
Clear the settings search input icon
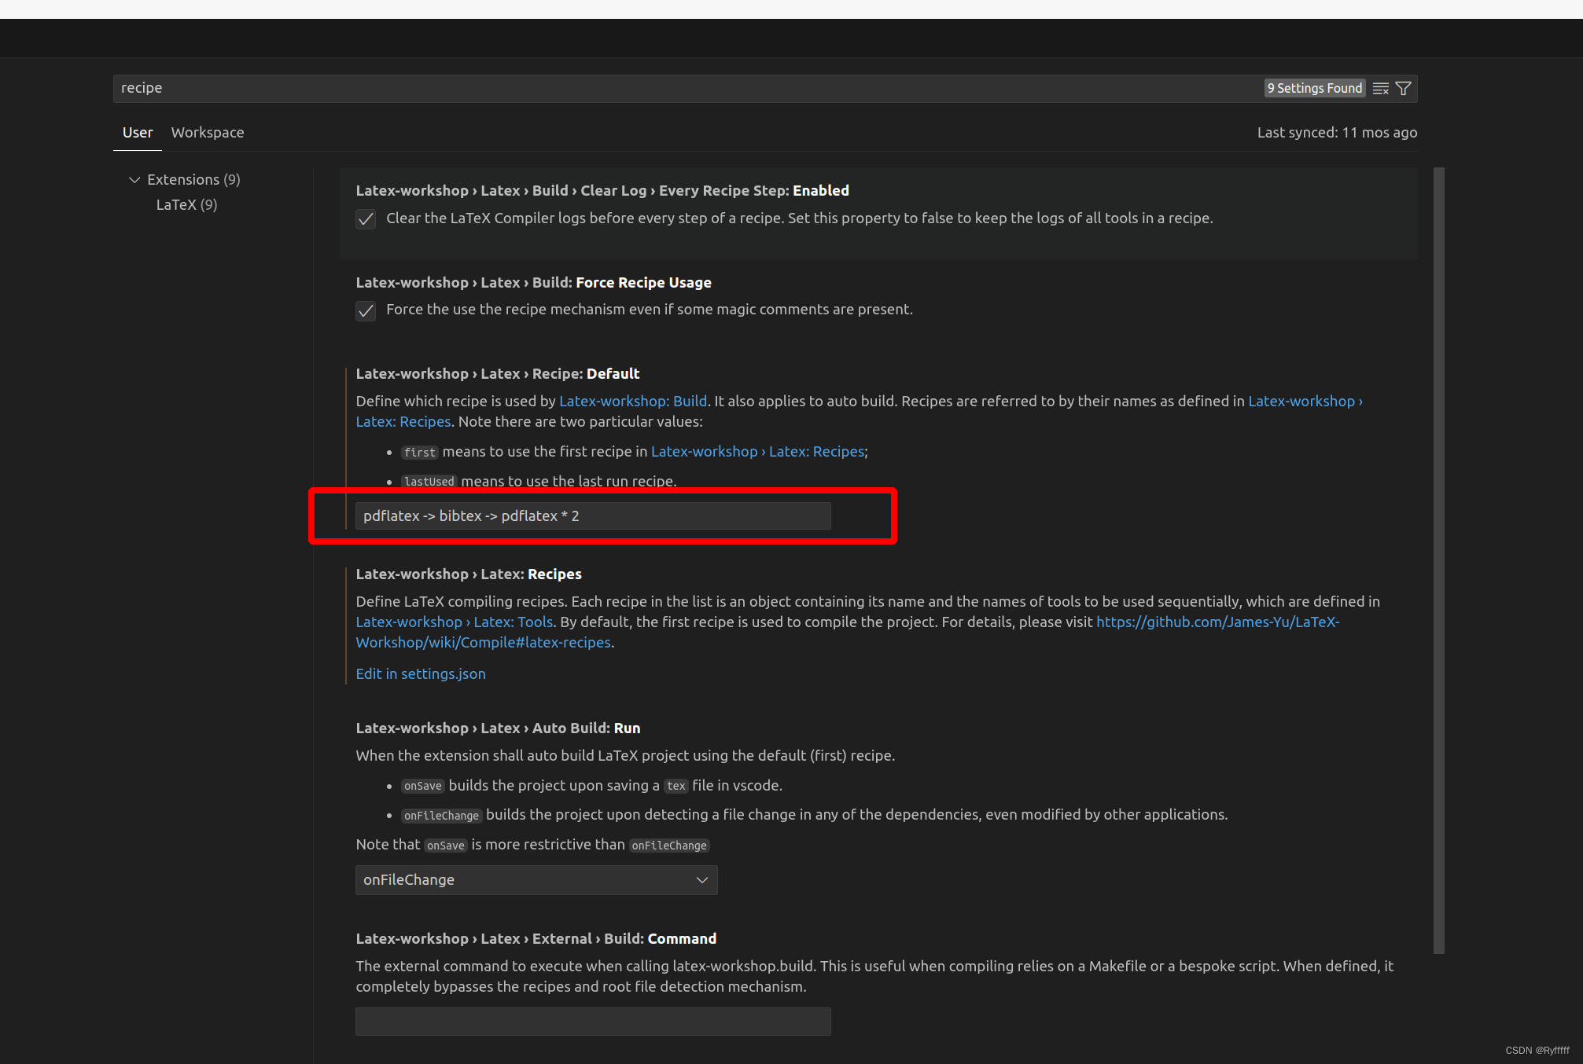coord(1380,89)
